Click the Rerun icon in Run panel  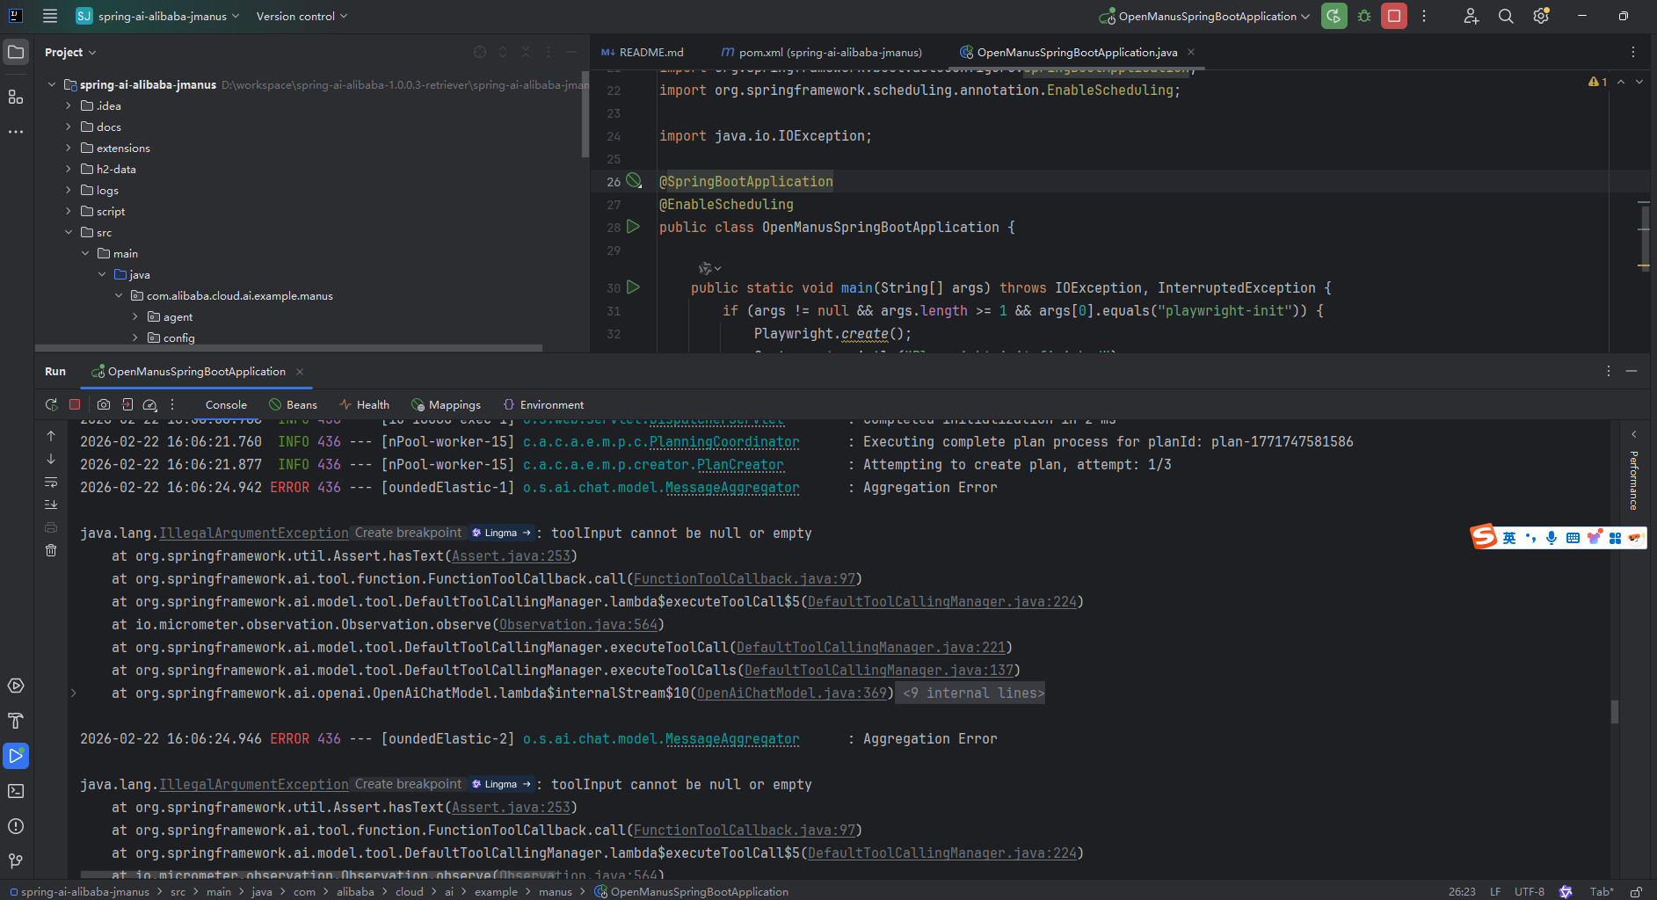[51, 404]
